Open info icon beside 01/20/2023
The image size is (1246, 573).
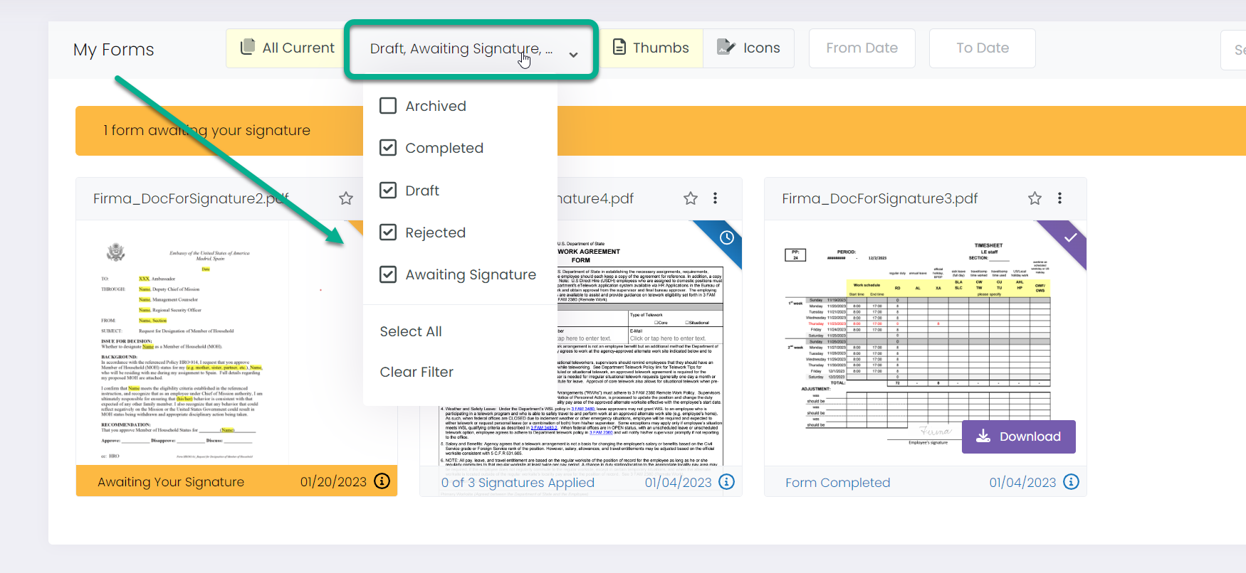[x=382, y=481]
